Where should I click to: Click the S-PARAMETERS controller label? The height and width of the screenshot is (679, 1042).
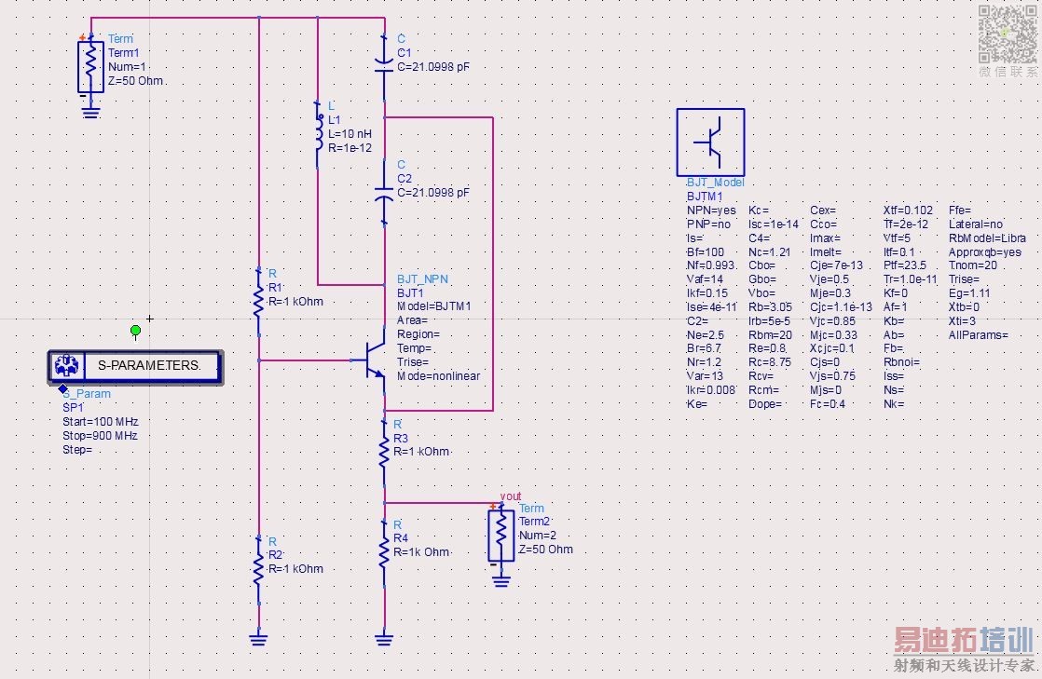click(149, 365)
